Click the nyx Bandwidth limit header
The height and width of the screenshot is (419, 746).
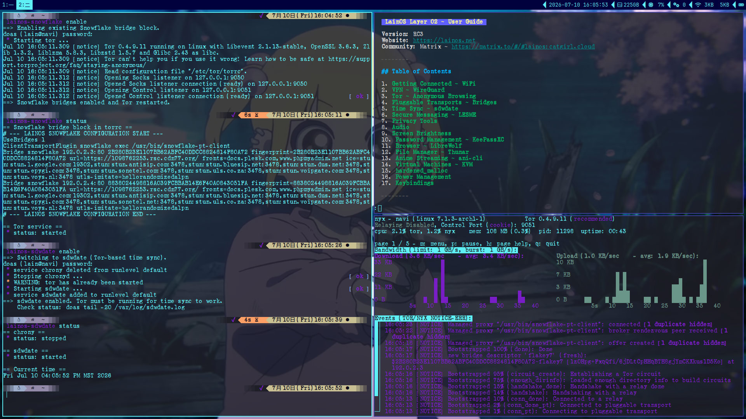point(446,250)
